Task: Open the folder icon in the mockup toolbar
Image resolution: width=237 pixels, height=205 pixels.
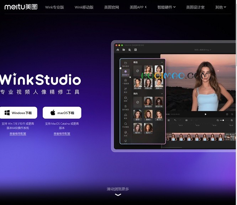Action: tap(123, 50)
